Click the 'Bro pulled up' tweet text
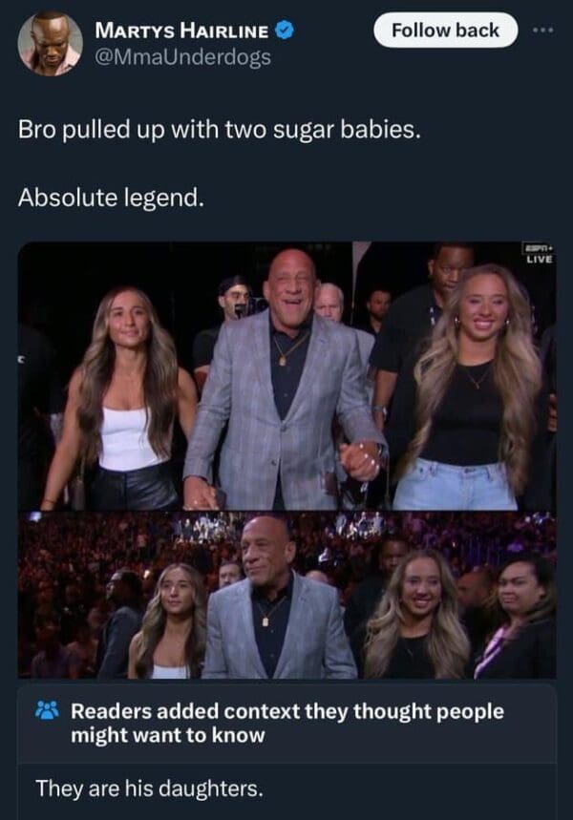This screenshot has height=820, width=573. (x=220, y=129)
